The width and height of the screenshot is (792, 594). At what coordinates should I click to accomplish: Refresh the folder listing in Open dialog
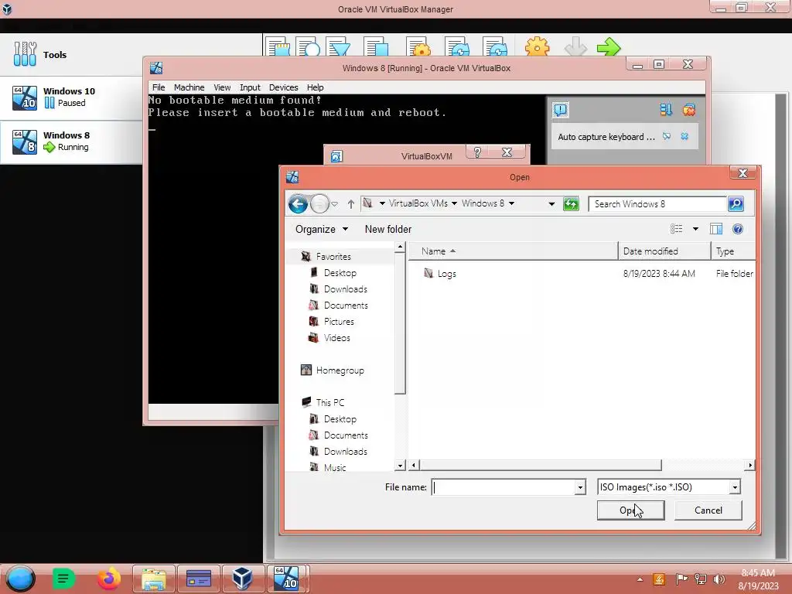[571, 204]
